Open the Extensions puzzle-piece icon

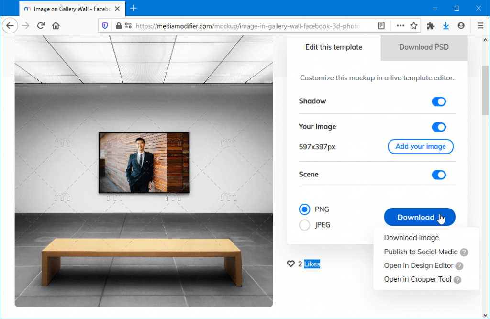coord(430,25)
